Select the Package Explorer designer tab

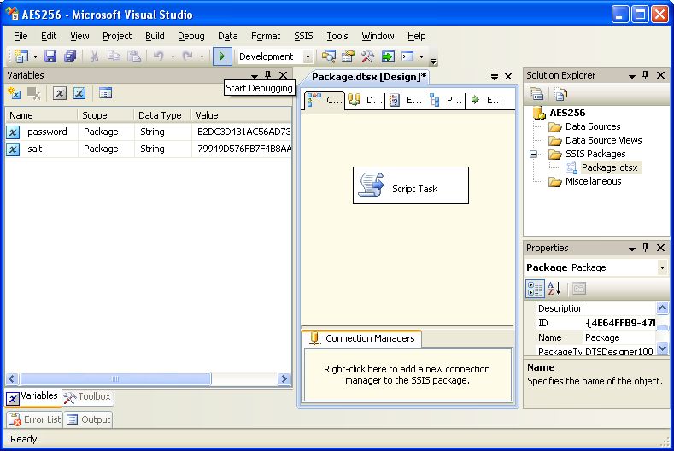coord(445,101)
